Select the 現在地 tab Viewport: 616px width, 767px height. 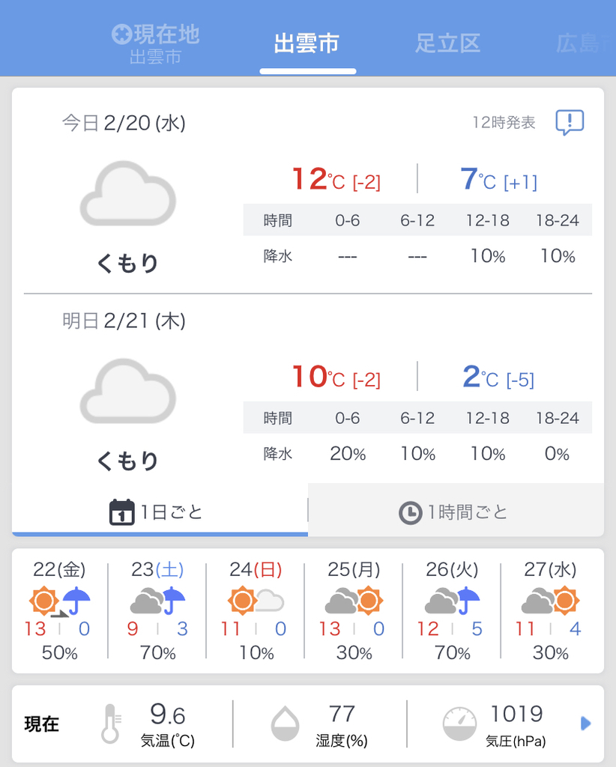[x=156, y=44]
